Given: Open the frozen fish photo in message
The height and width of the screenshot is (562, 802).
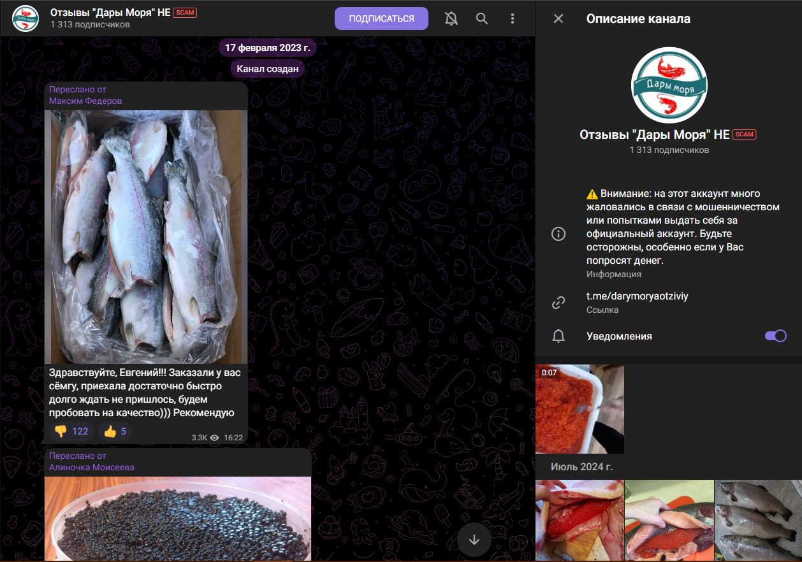Looking at the screenshot, I should [145, 236].
